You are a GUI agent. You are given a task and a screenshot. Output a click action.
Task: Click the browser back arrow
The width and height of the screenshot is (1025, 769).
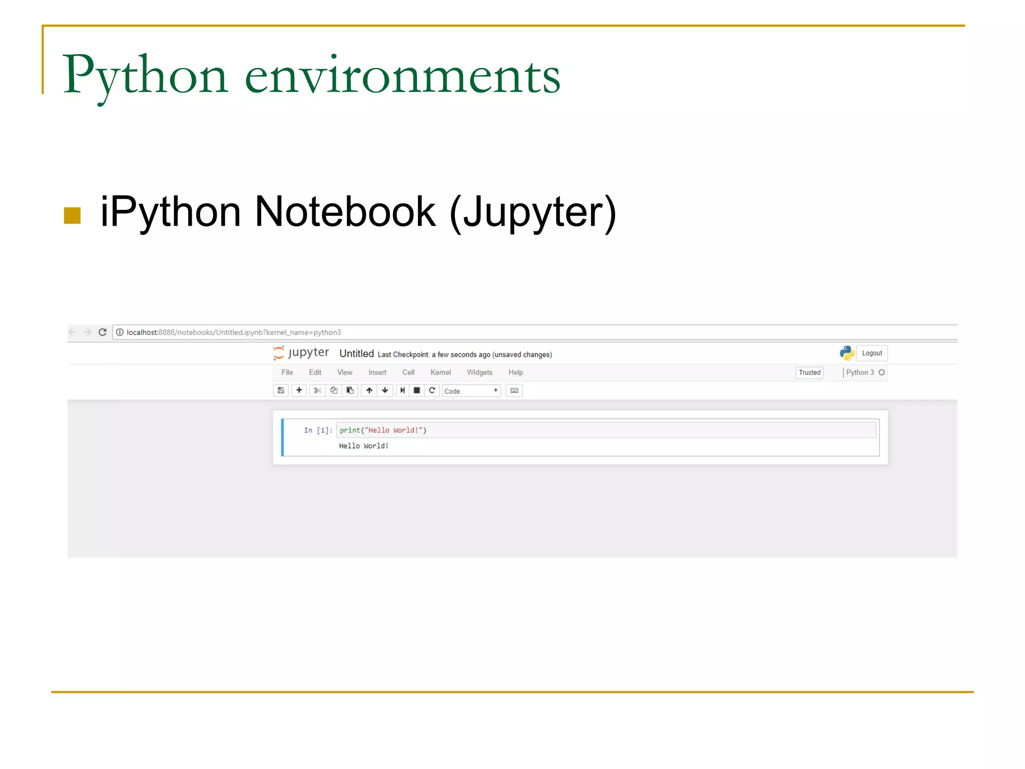73,332
